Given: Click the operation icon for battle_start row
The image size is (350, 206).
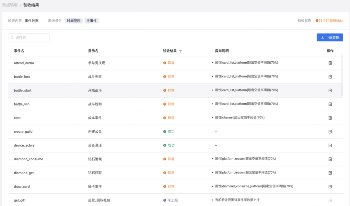Looking at the screenshot, I should [330, 90].
